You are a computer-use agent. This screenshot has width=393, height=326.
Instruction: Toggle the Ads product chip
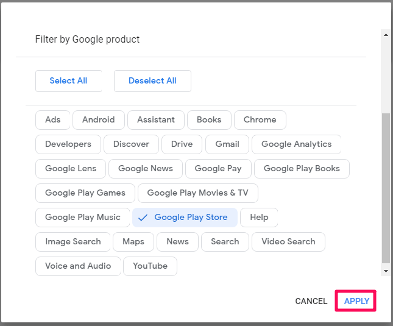52,120
